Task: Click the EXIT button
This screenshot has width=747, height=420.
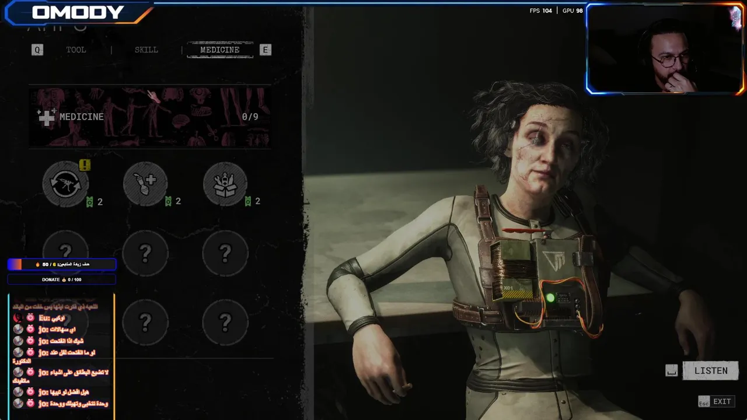Action: (x=722, y=401)
